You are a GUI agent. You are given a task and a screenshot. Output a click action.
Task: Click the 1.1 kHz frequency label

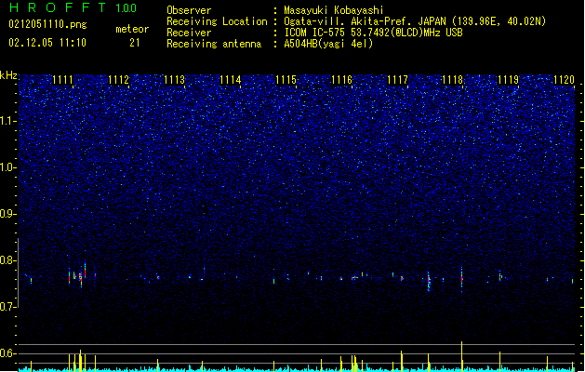pos(8,121)
